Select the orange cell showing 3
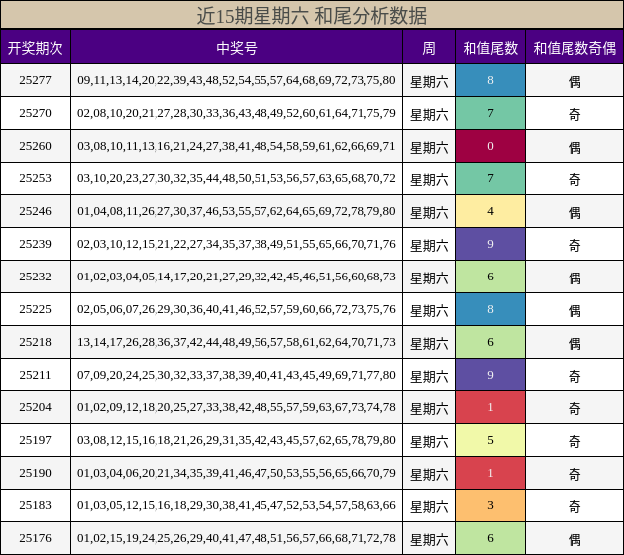The height and width of the screenshot is (555, 624). 490,505
